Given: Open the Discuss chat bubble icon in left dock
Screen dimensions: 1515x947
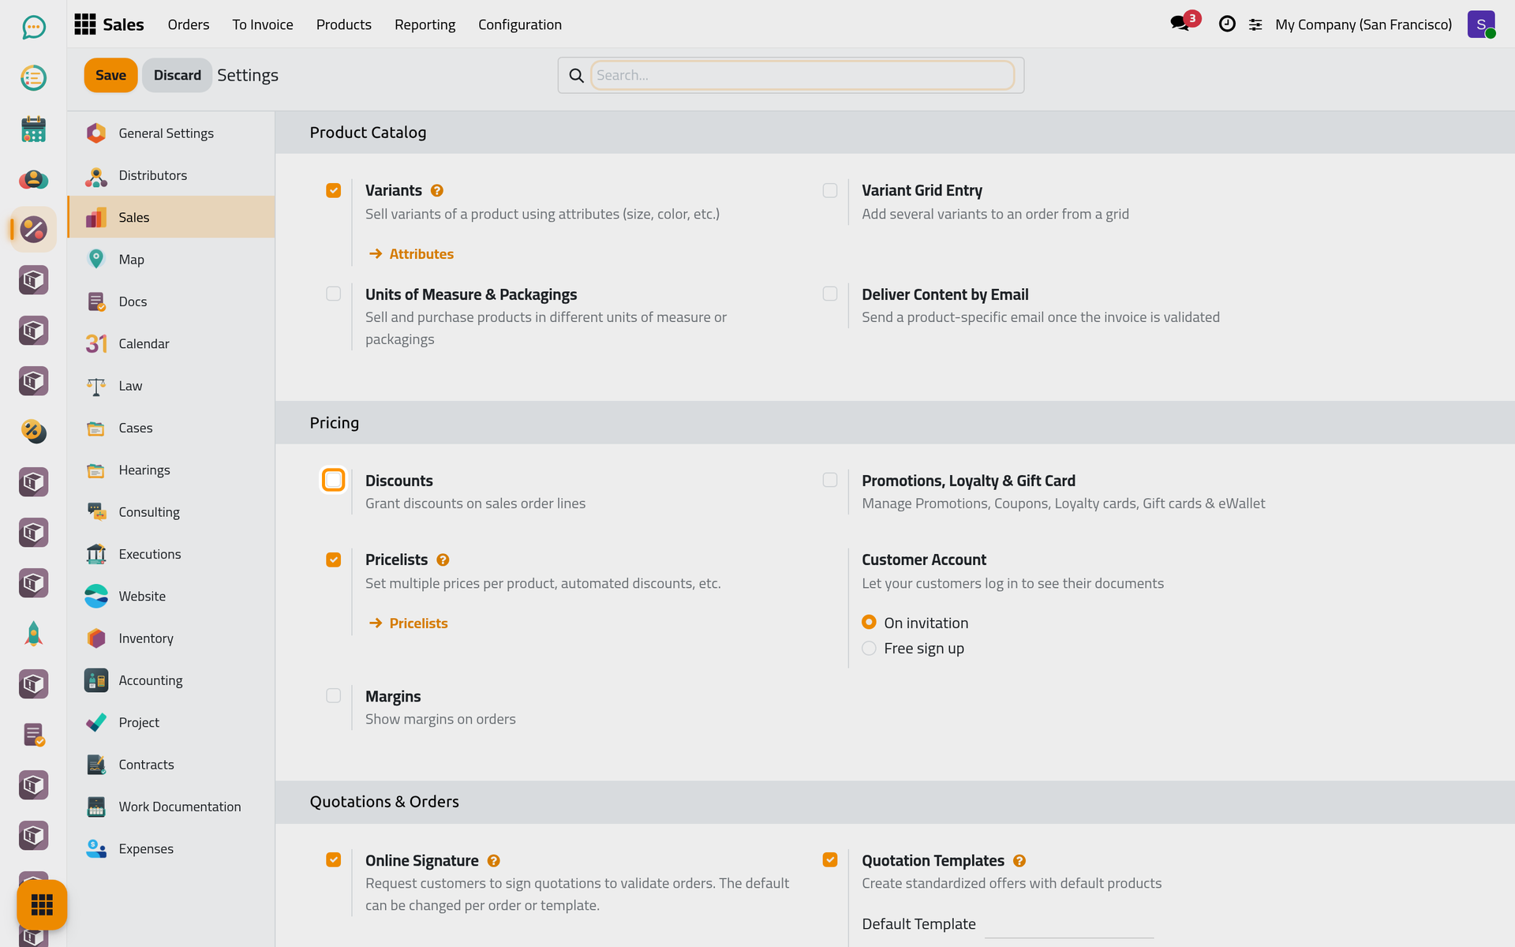Looking at the screenshot, I should click(33, 28).
